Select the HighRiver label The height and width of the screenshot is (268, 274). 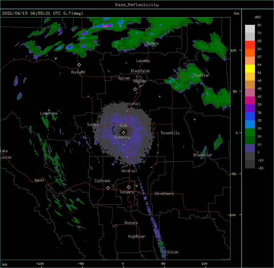click(137, 236)
